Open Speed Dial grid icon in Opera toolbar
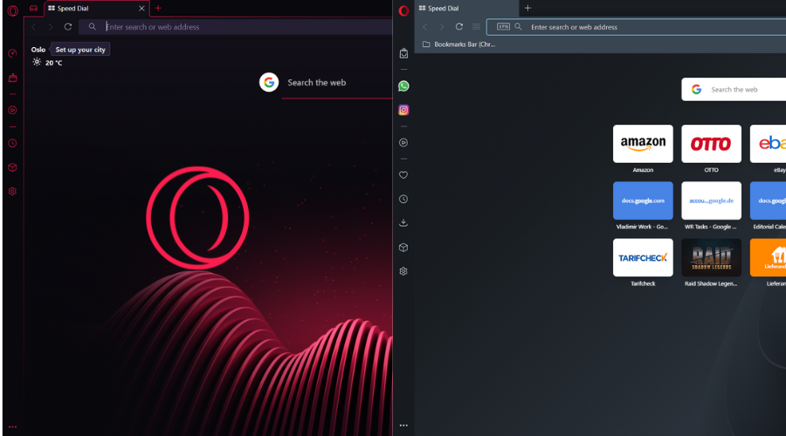The image size is (786, 436). click(x=476, y=26)
